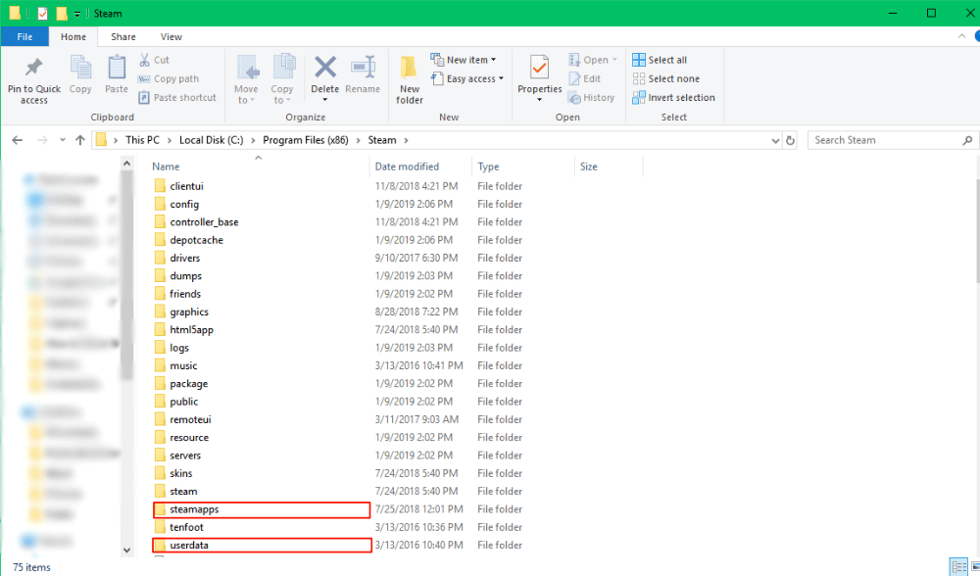Open Quick Access Toolbar customize dropdown
Screen dimensions: 980x576
(76, 14)
